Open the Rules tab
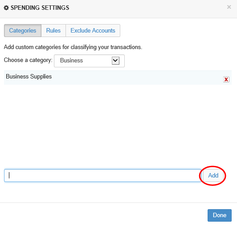This screenshot has height=227, width=237. point(53,31)
